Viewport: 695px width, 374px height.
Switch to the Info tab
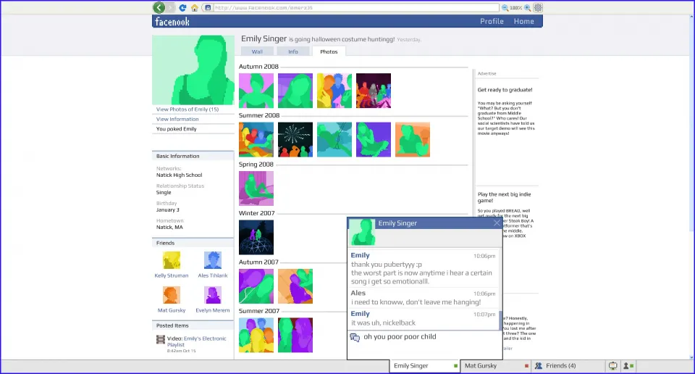[x=293, y=51]
